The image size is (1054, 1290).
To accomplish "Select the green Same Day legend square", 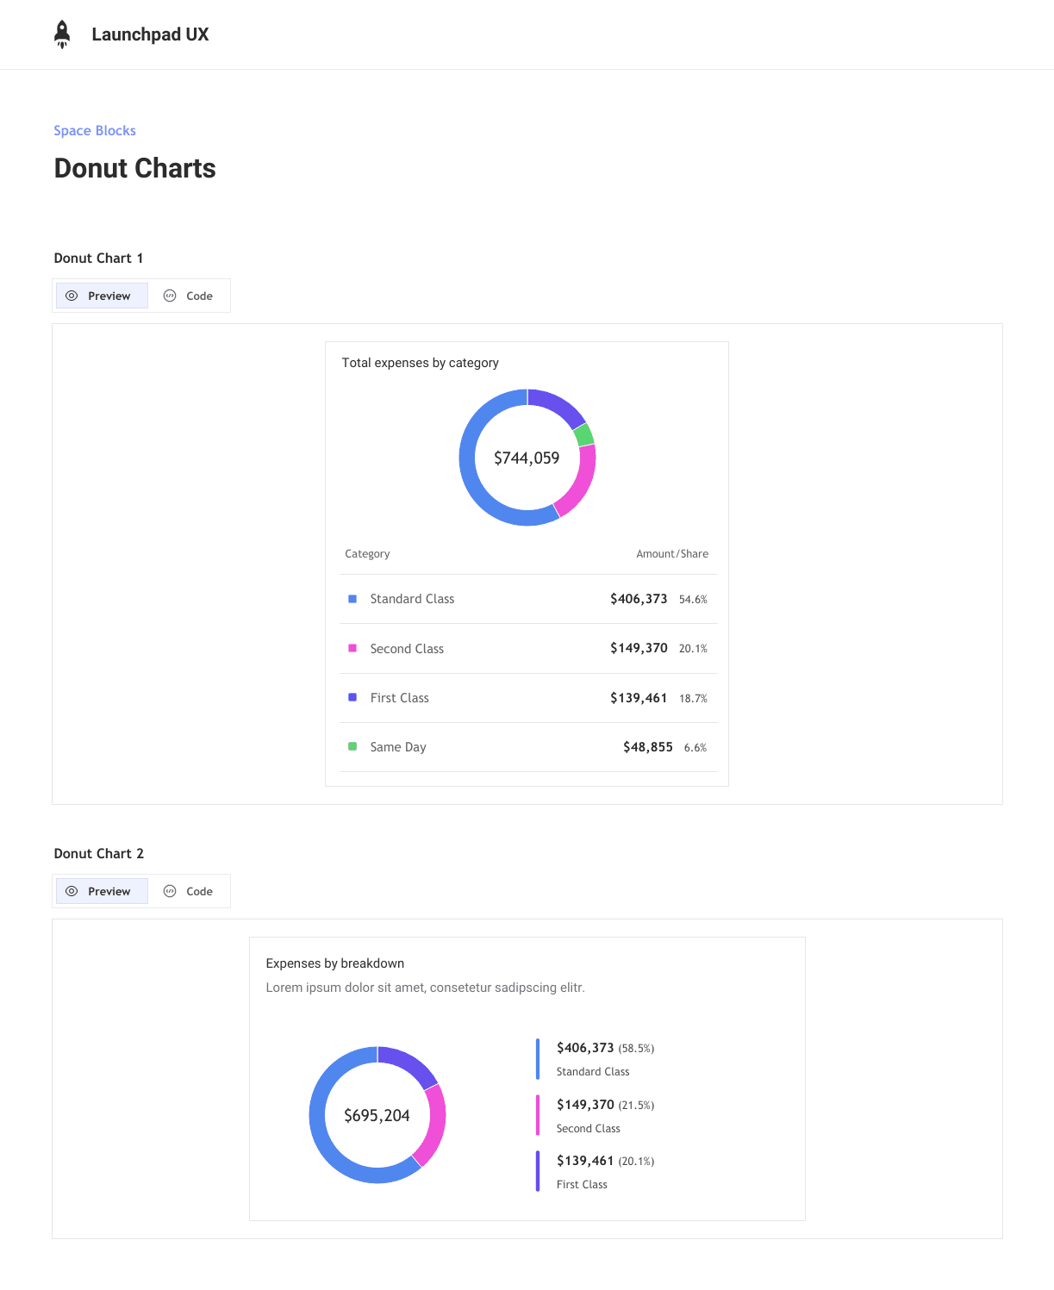I will (352, 746).
